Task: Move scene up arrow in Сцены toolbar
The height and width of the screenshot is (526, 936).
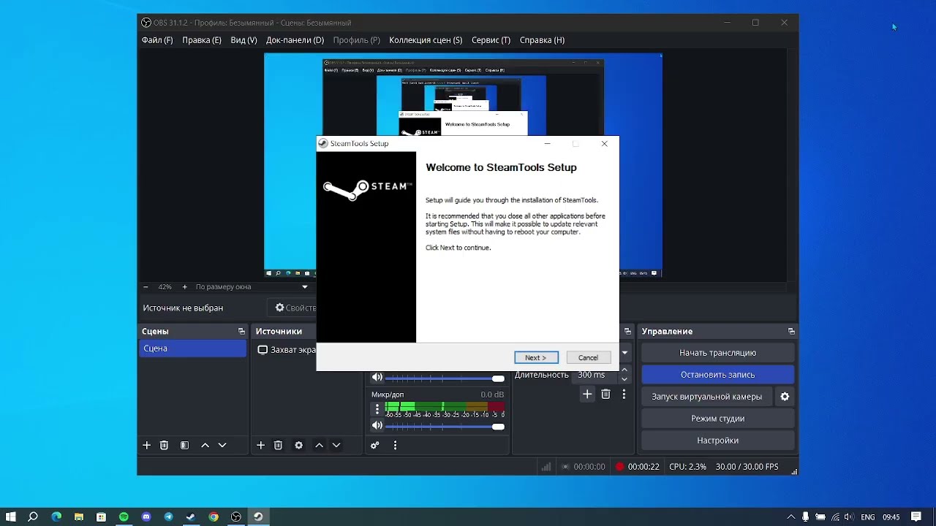Action: click(x=205, y=445)
